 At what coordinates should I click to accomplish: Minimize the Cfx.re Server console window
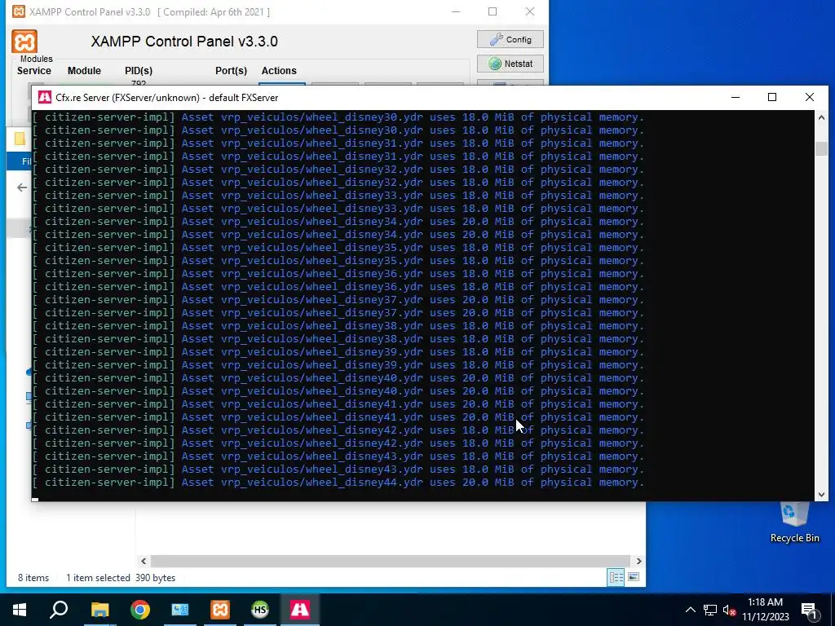pos(736,97)
